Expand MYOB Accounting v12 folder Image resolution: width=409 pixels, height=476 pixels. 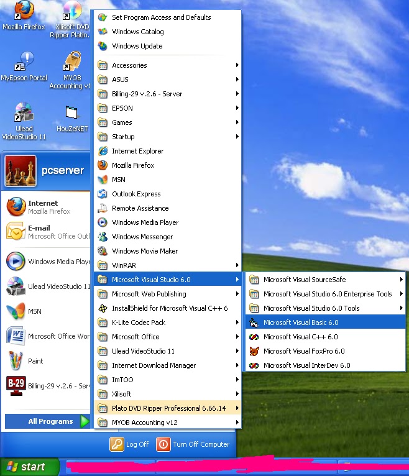tap(168, 423)
